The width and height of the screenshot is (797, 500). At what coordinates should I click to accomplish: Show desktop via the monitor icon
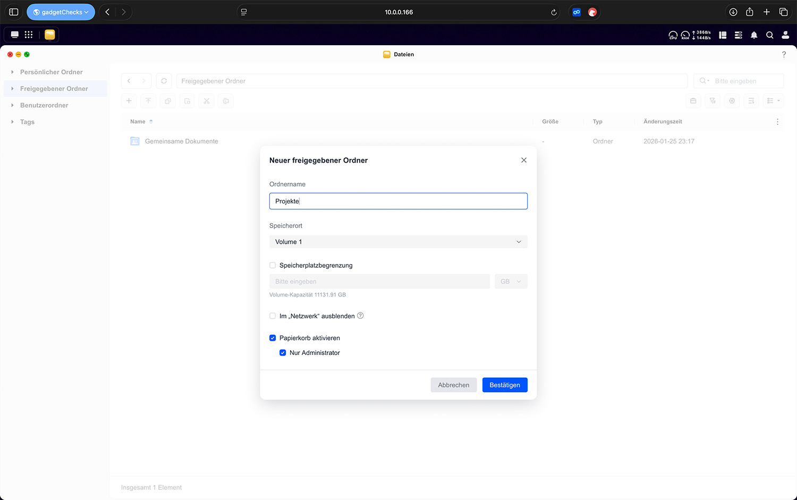click(15, 35)
